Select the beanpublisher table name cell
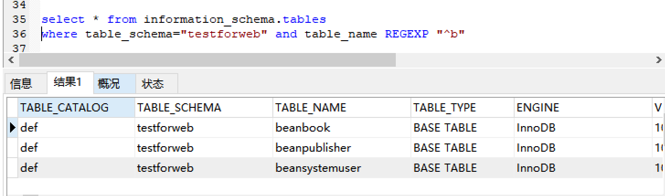Screen dimensions: 665x196 click(342, 148)
